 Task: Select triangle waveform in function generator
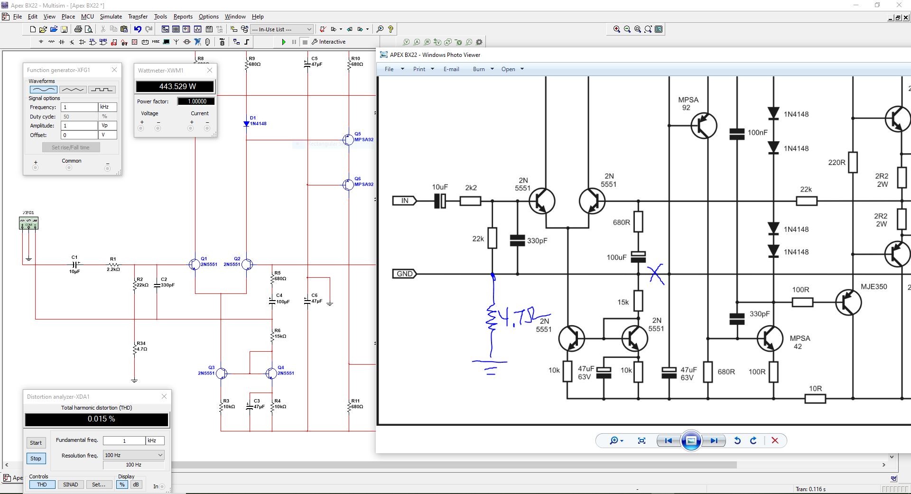coord(73,90)
